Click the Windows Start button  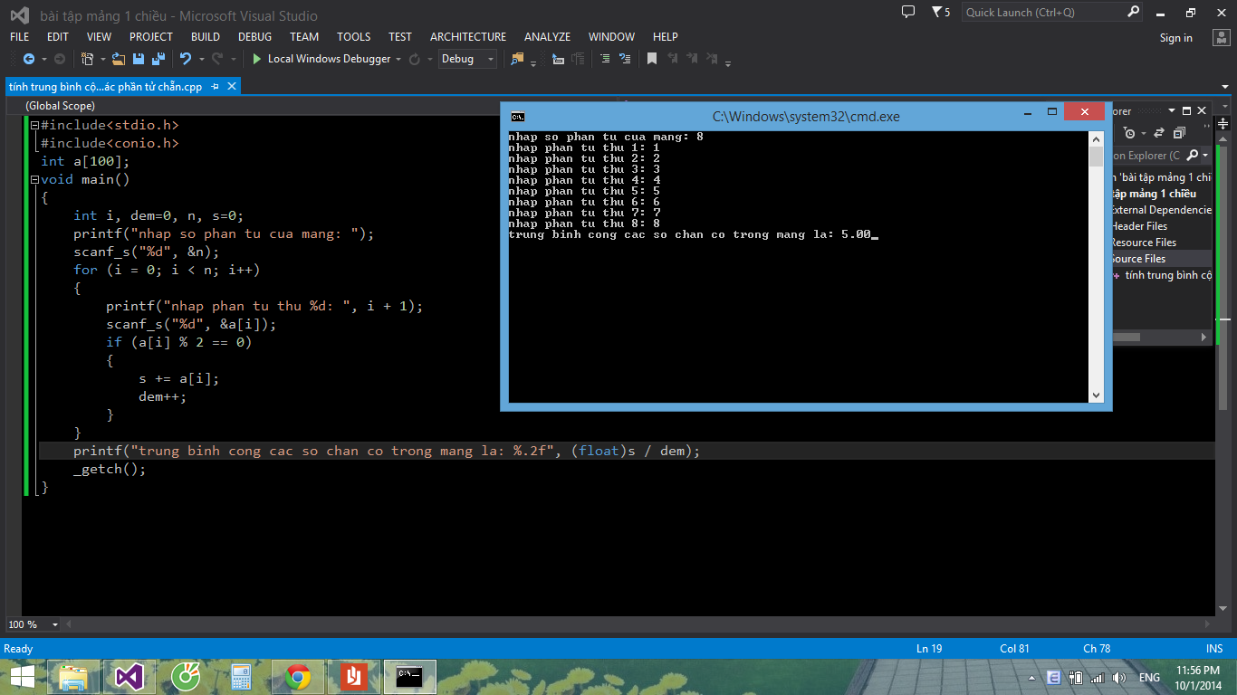[23, 677]
